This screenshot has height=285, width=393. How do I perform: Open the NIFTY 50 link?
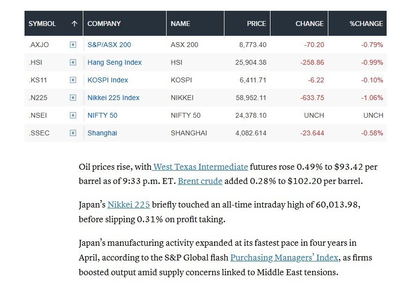[x=102, y=115]
